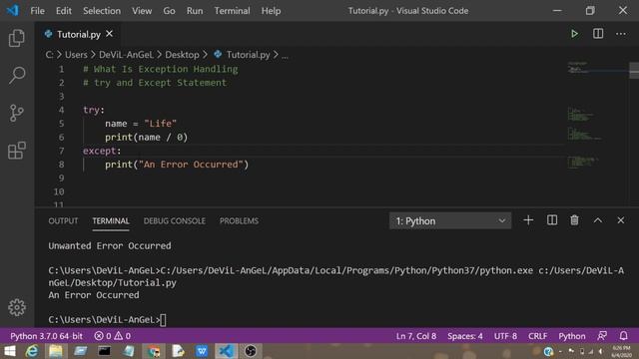Click Tutorial.py in the breadcrumb path
639x359 pixels.
click(248, 55)
